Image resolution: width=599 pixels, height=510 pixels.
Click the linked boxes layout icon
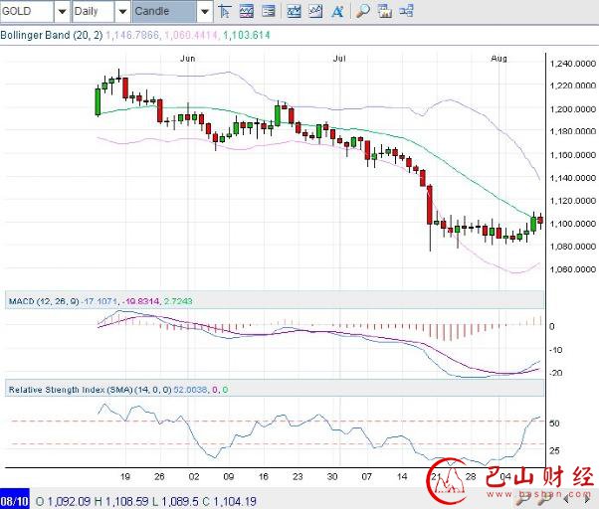tap(406, 11)
